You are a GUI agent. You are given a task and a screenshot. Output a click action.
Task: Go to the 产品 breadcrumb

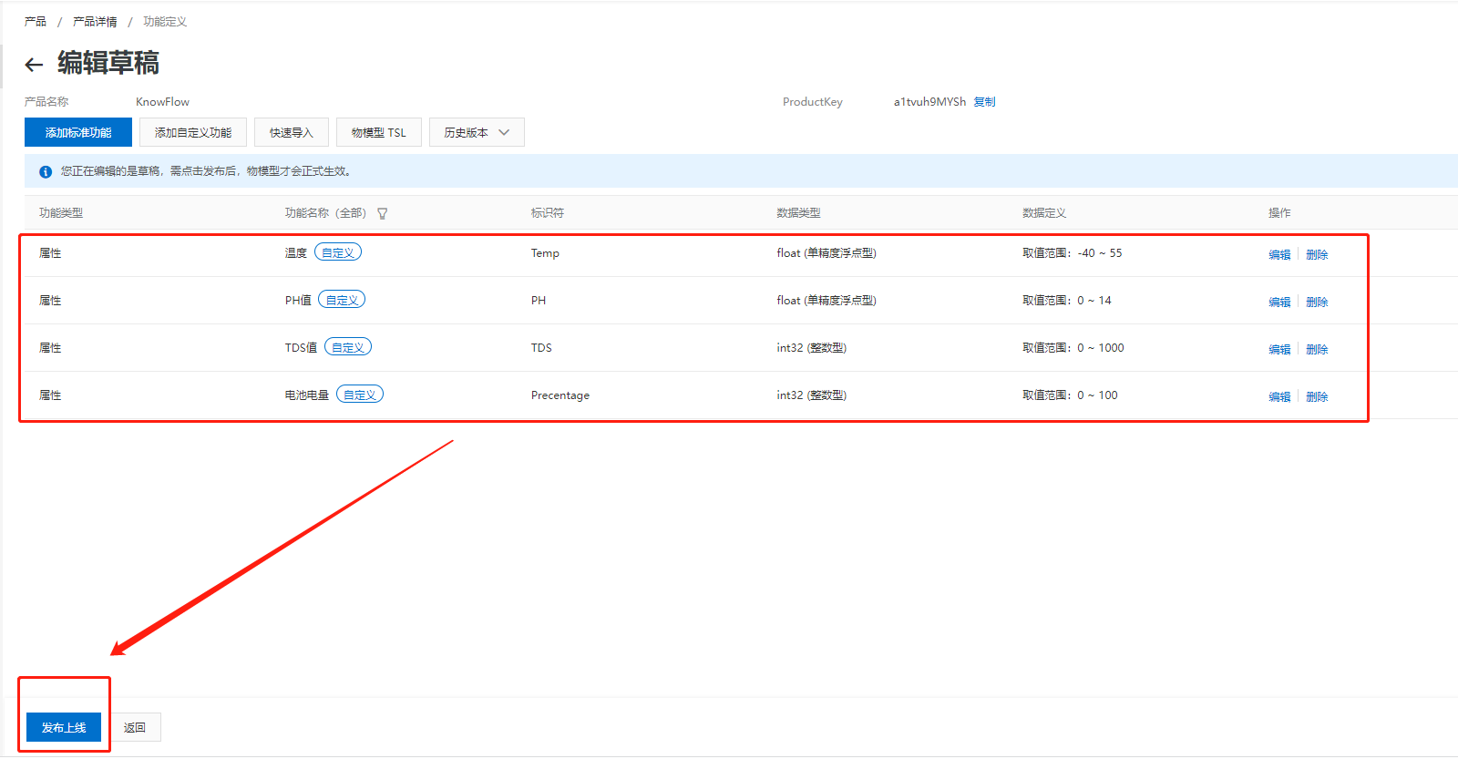tap(36, 22)
